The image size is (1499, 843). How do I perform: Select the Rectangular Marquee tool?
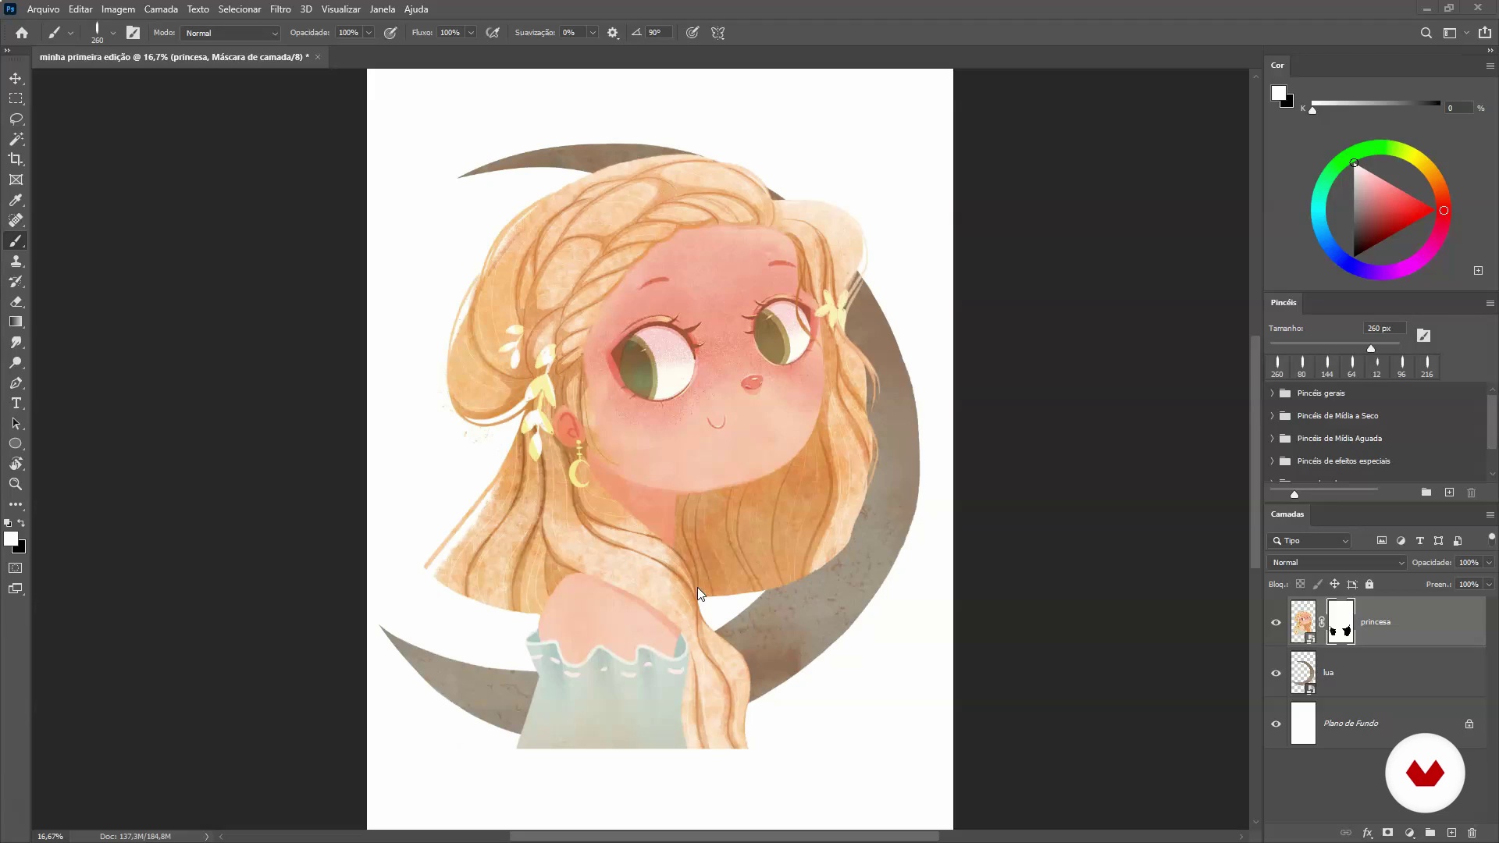tap(16, 99)
